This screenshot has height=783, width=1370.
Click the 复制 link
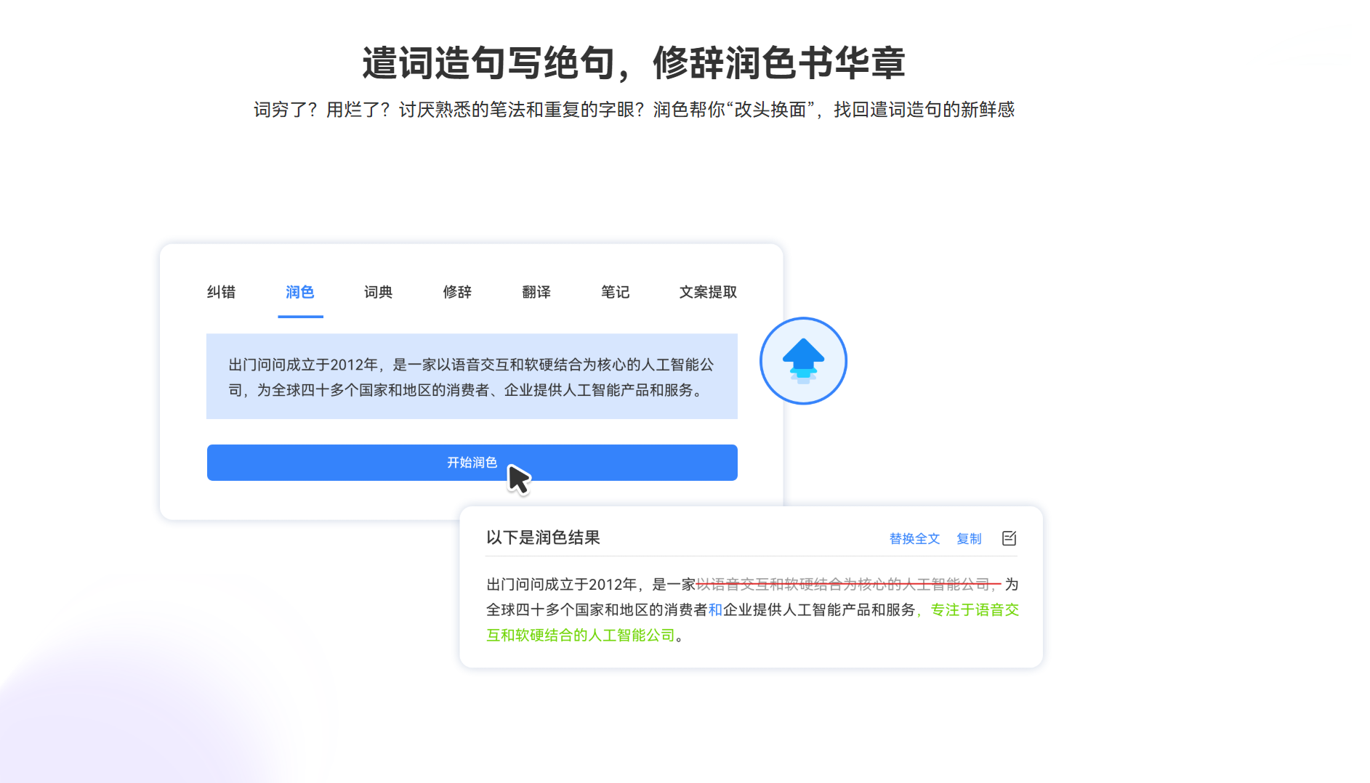[x=969, y=539]
